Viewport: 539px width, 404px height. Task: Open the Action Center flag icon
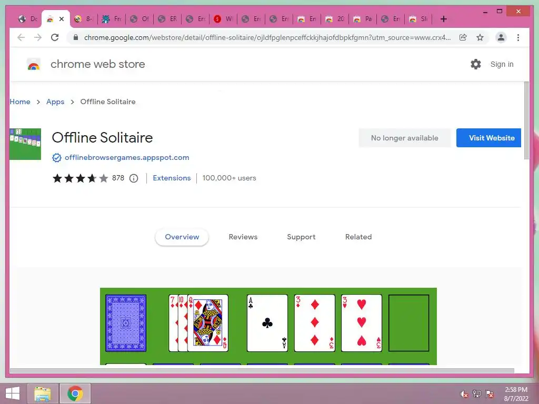(x=490, y=394)
